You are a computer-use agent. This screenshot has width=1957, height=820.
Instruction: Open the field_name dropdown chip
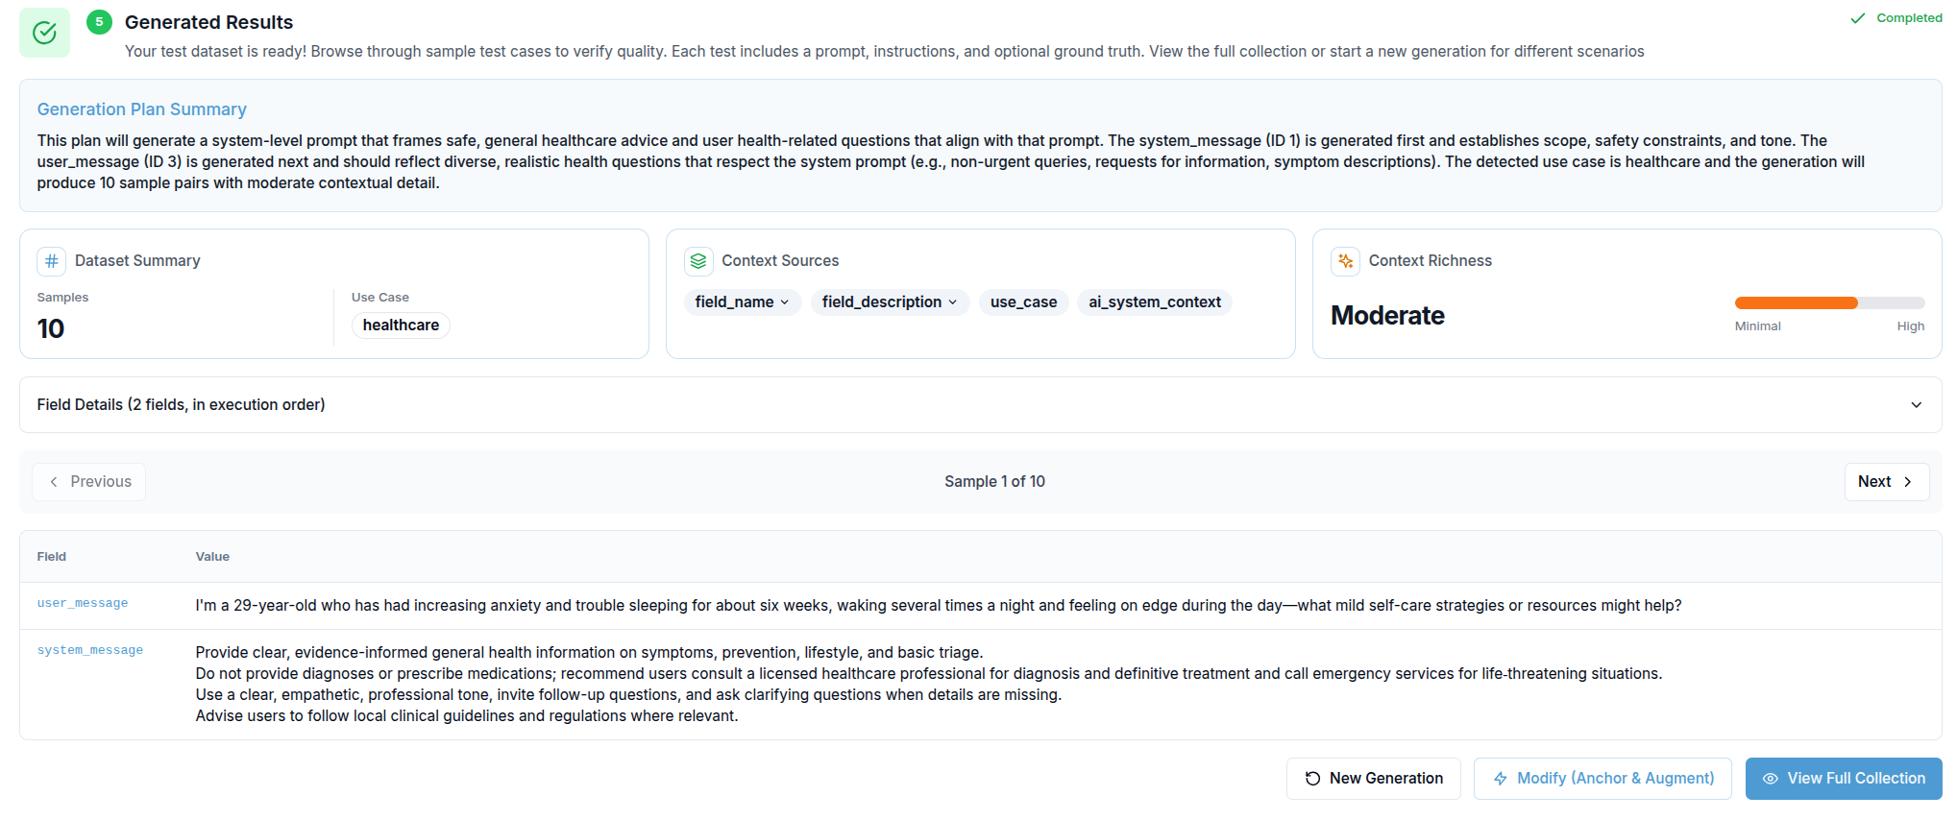click(x=742, y=302)
